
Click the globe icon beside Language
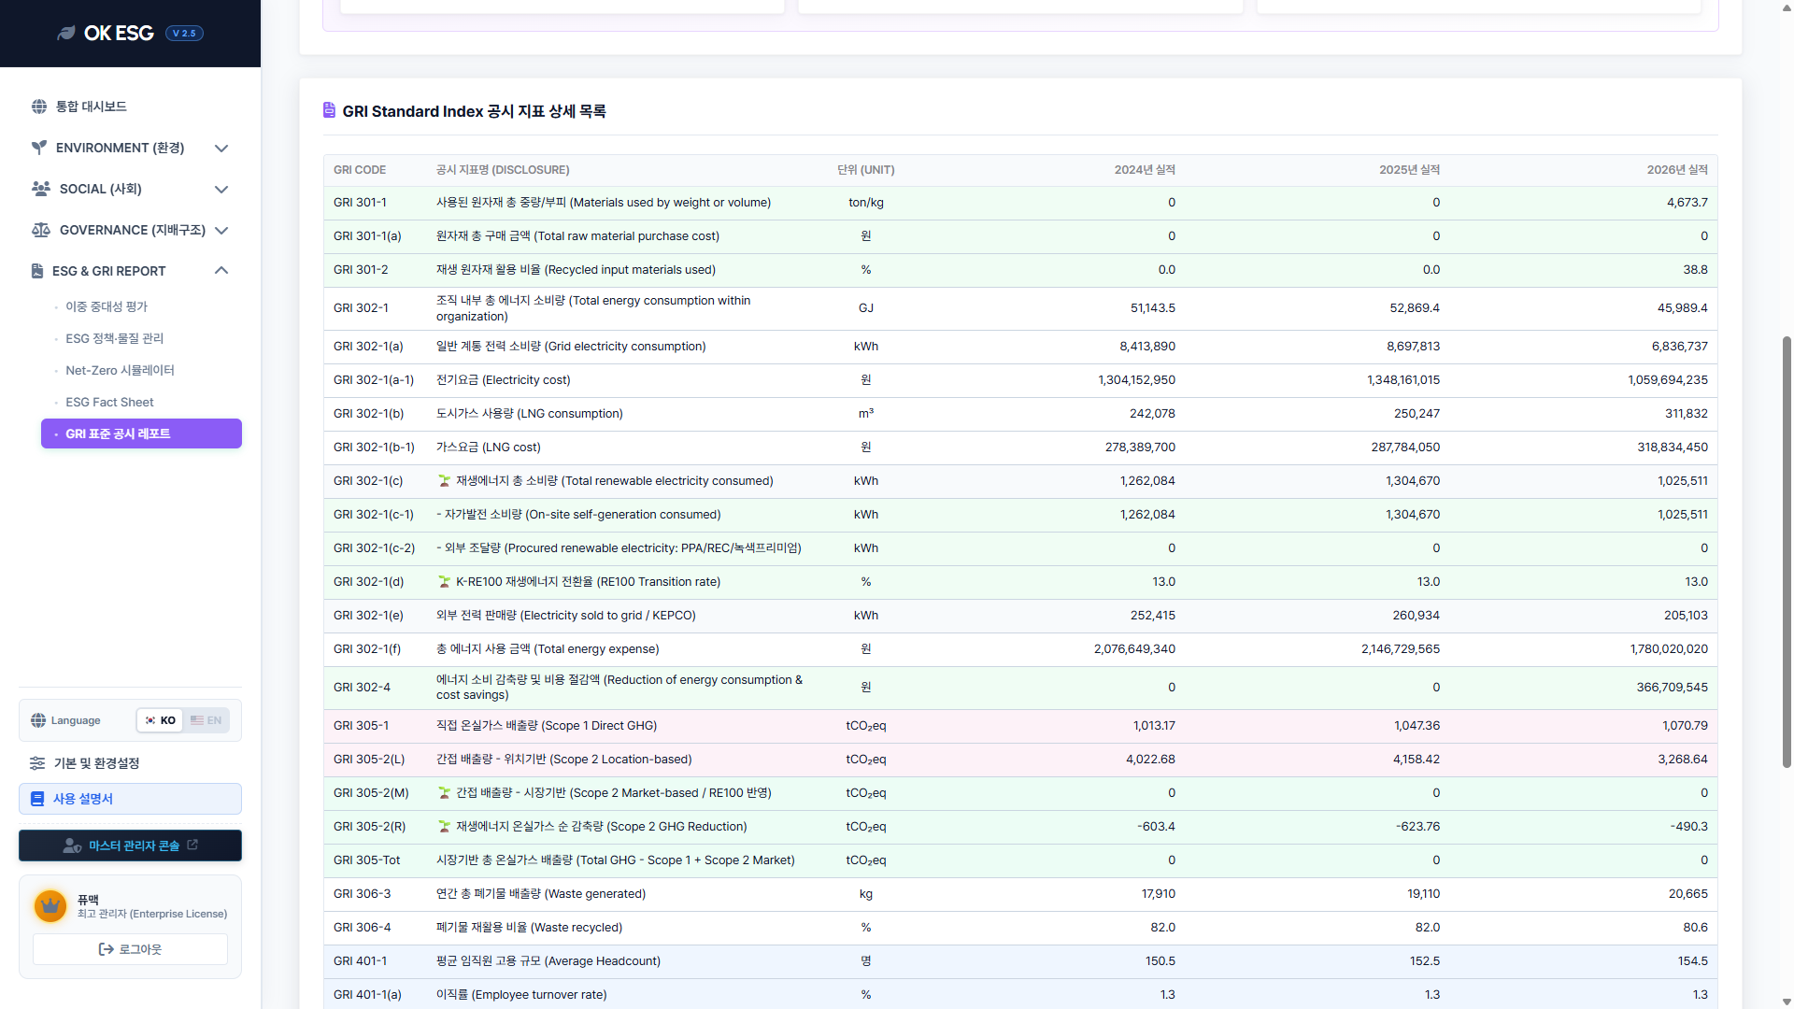[x=38, y=720]
